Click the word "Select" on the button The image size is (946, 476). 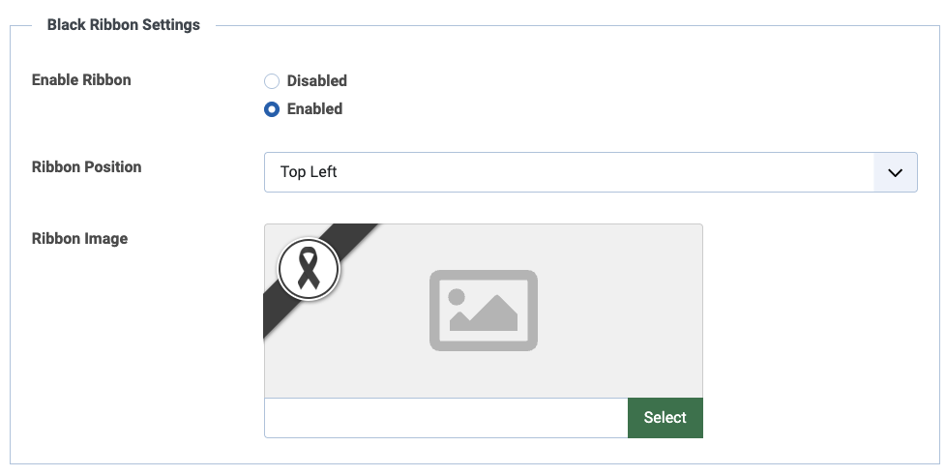tap(665, 418)
